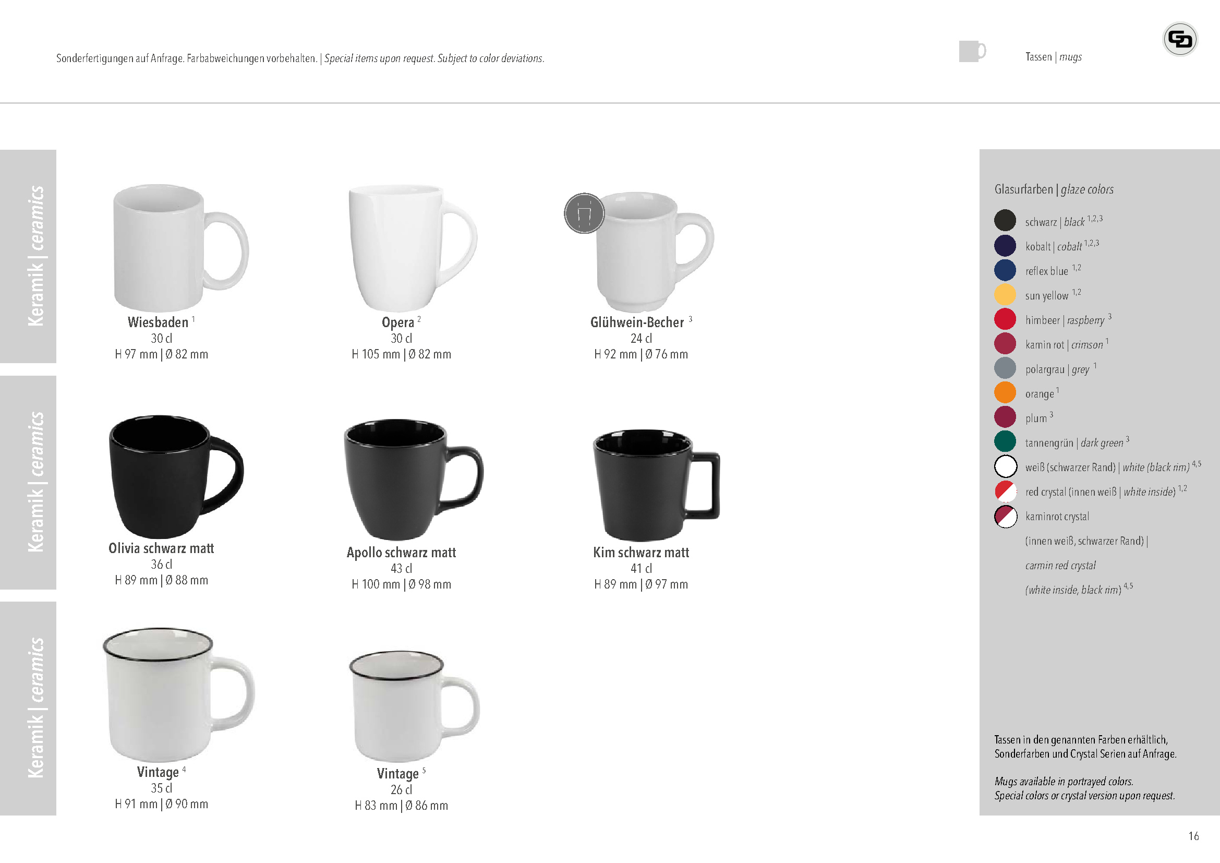Select the Wiesbaden mug image

point(180,248)
